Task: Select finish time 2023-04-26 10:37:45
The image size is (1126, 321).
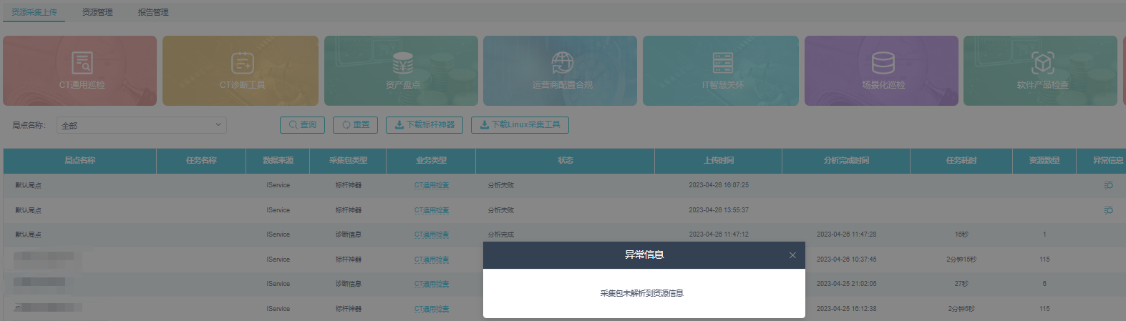Action: tap(846, 260)
